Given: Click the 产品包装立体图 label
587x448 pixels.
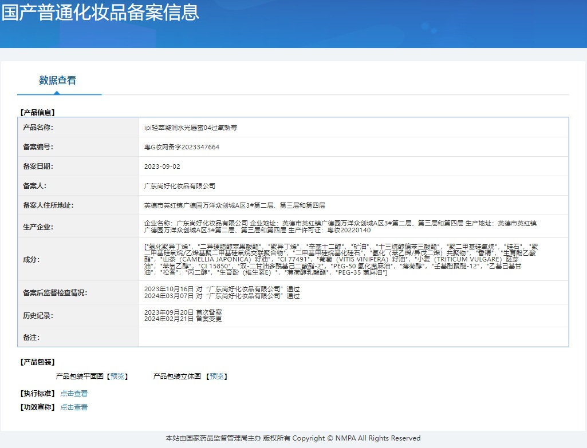Looking at the screenshot, I should pyautogui.click(x=177, y=376).
